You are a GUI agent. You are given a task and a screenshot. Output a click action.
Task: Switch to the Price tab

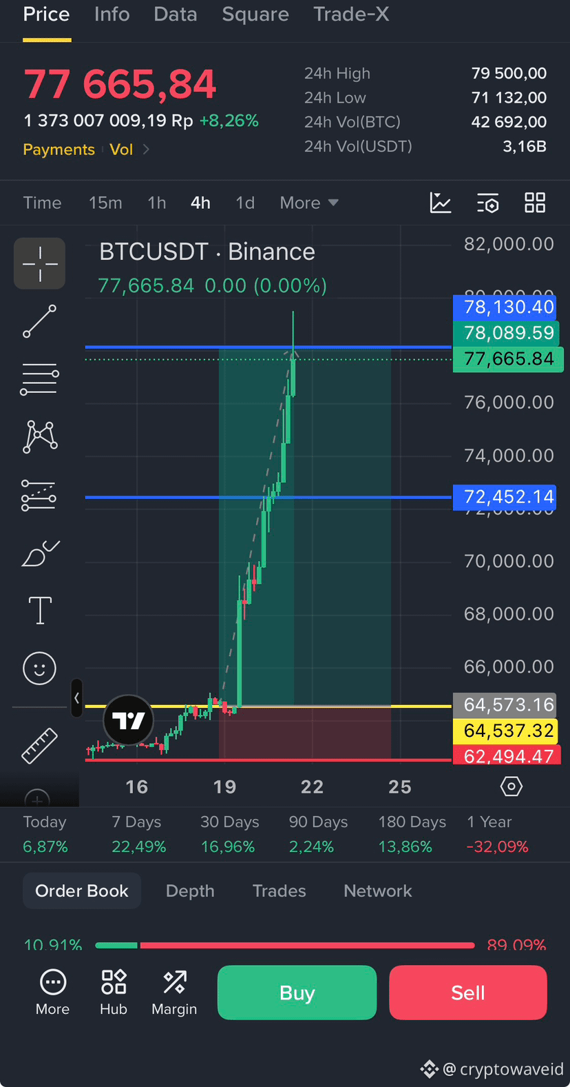point(46,14)
